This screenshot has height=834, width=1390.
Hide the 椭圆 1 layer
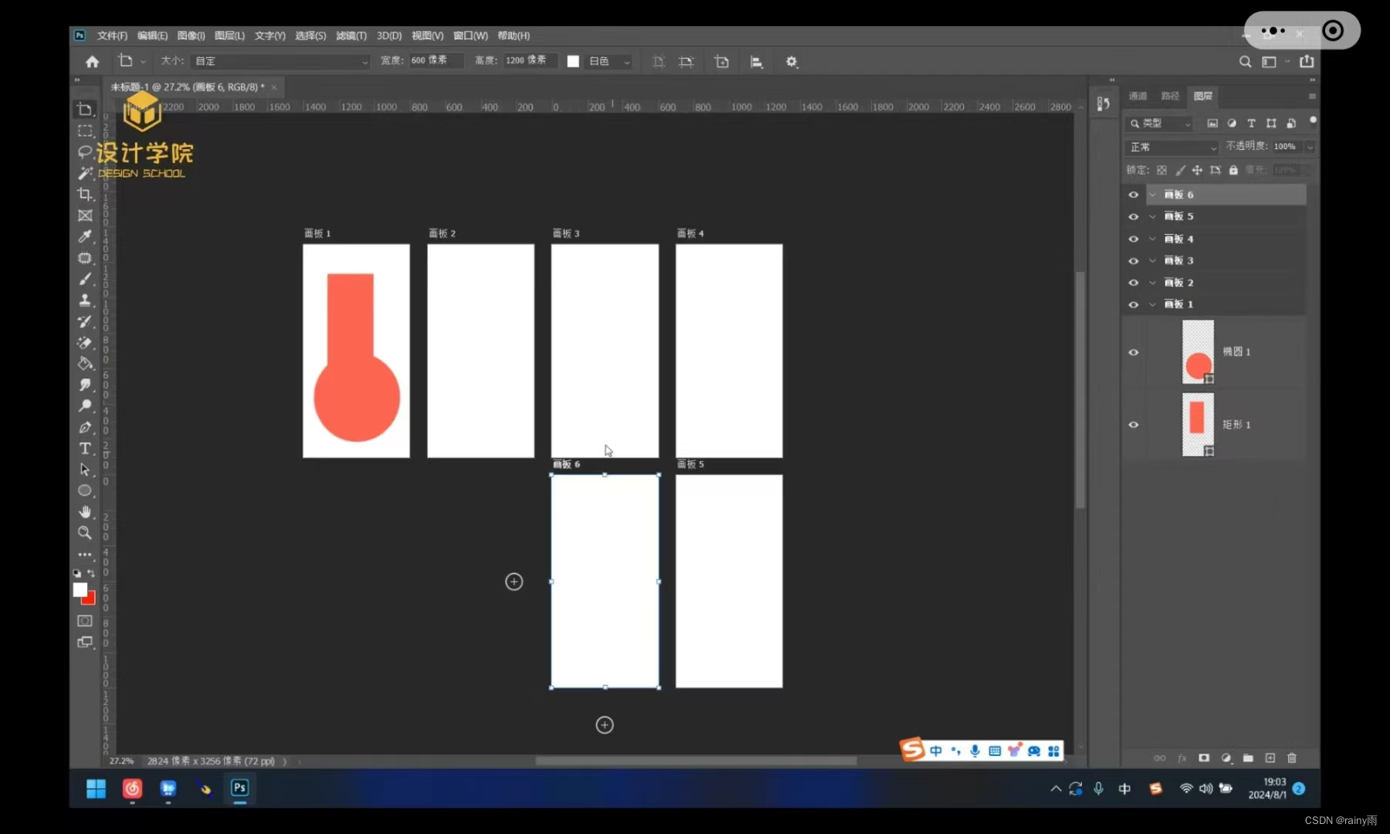(1134, 352)
